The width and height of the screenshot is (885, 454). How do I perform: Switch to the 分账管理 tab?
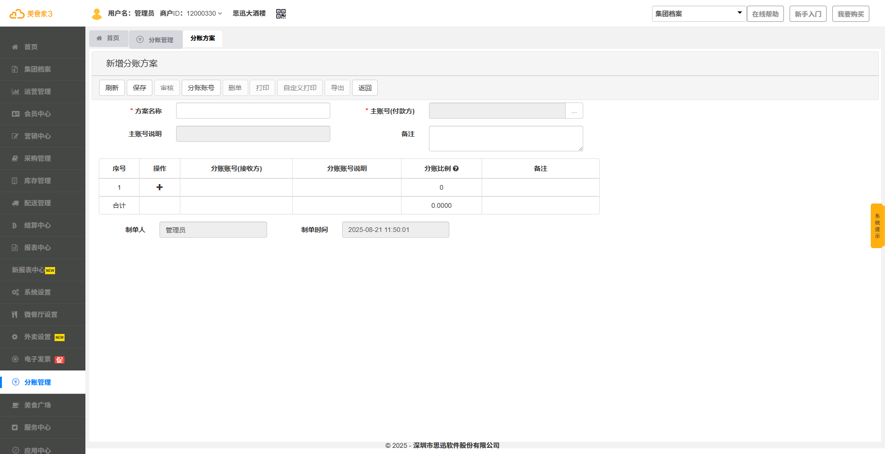pyautogui.click(x=156, y=40)
